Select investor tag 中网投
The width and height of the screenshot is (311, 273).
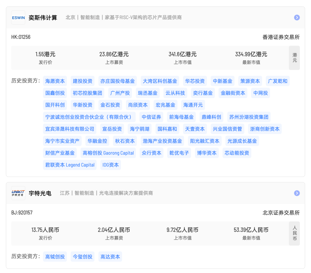point(261,93)
